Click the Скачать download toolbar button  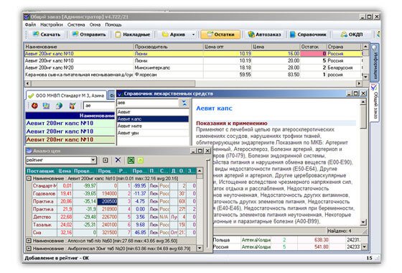[x=47, y=34]
